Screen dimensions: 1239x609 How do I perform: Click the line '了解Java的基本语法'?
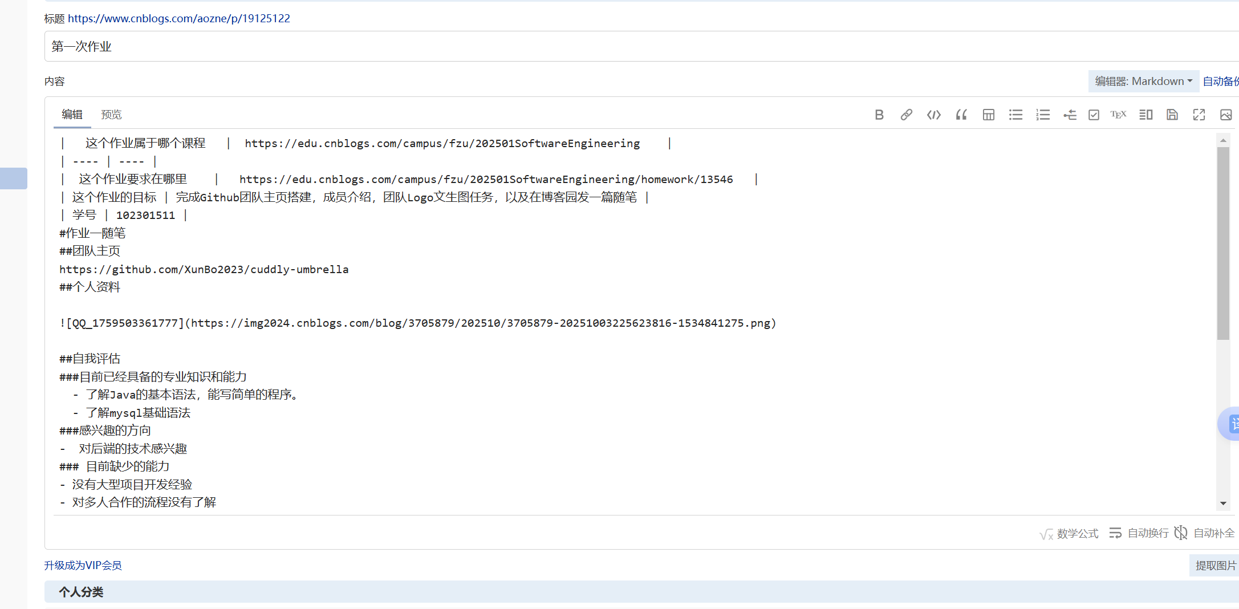pos(187,395)
